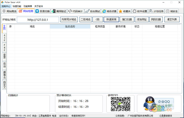Sort by the 状态 column header
The image size is (184, 118).
click(x=137, y=26)
